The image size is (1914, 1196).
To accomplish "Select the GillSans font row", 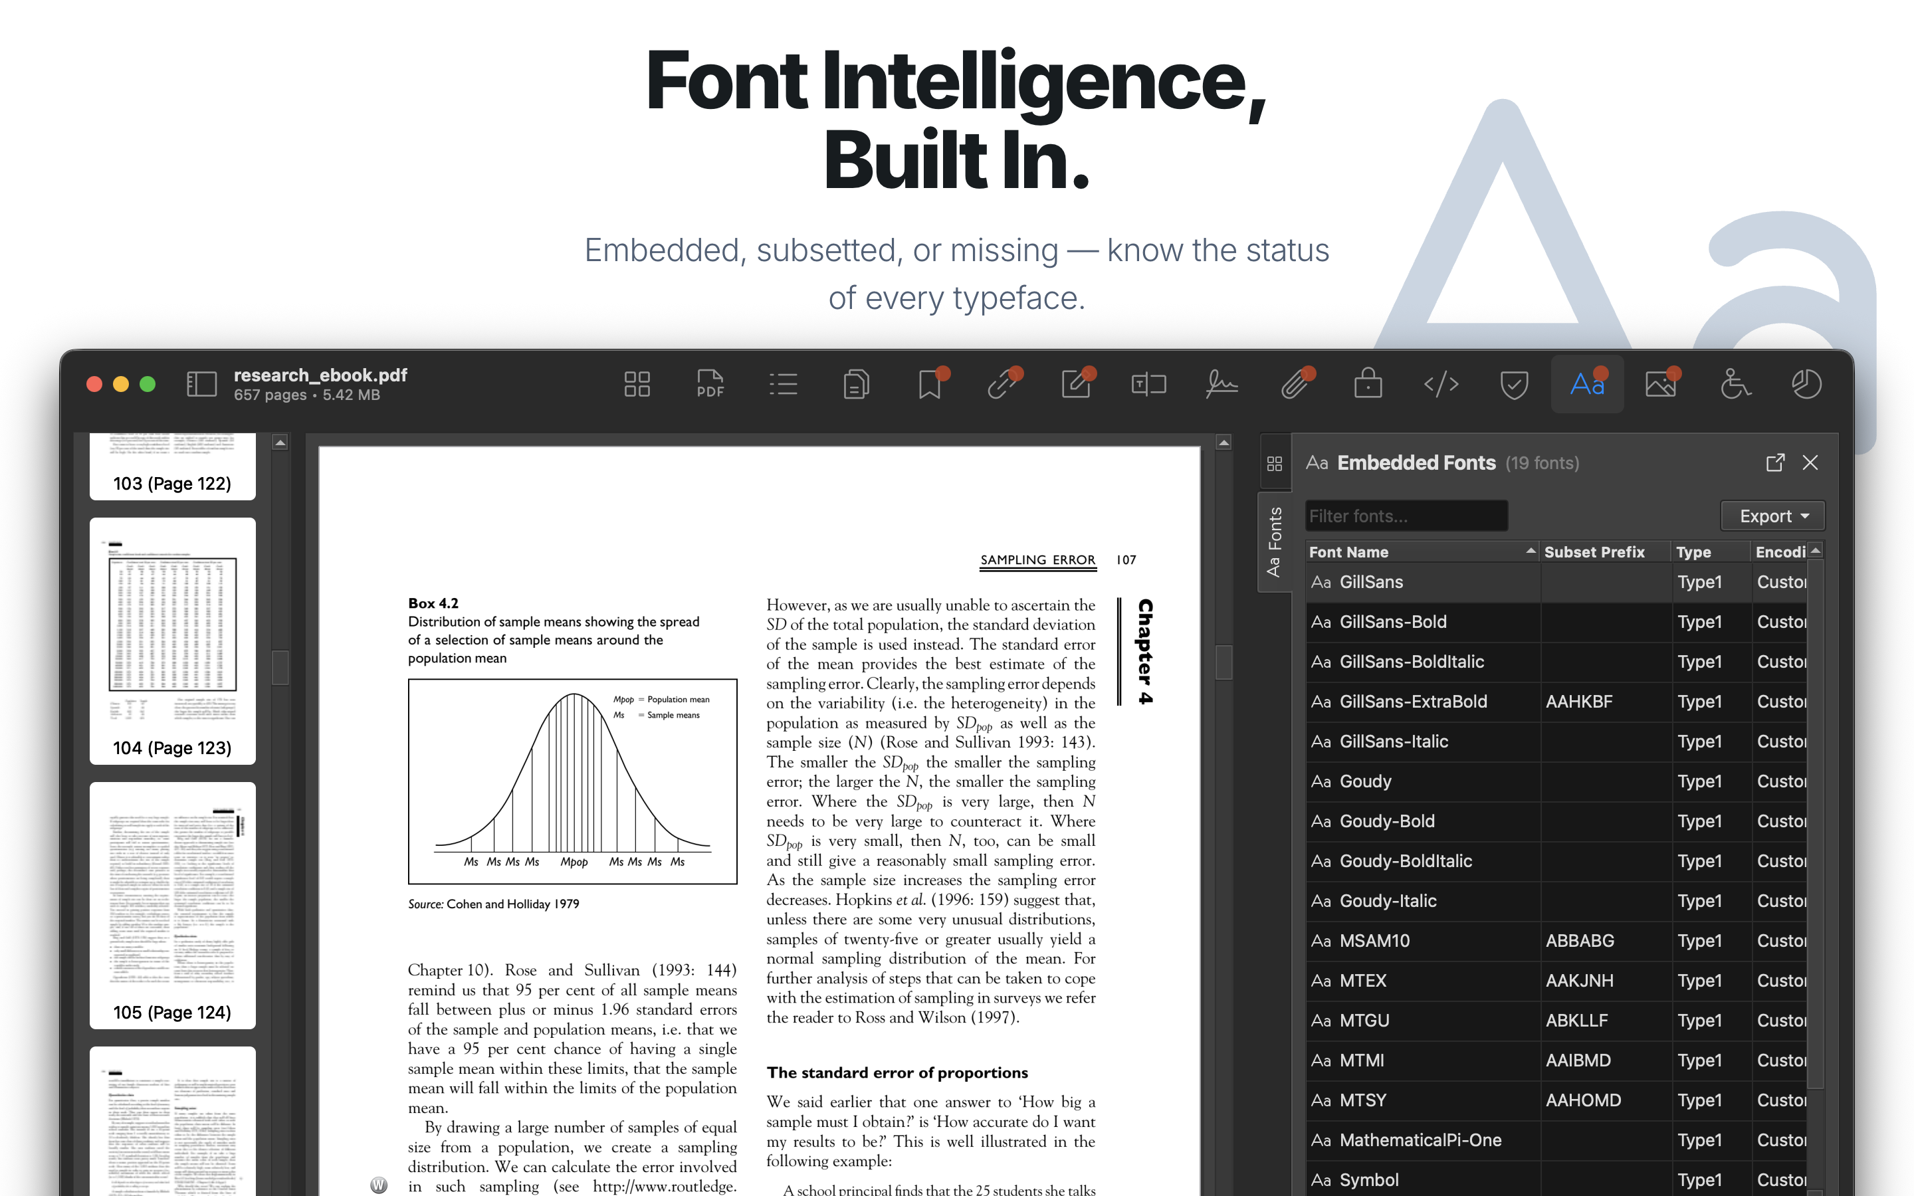I will [1556, 582].
